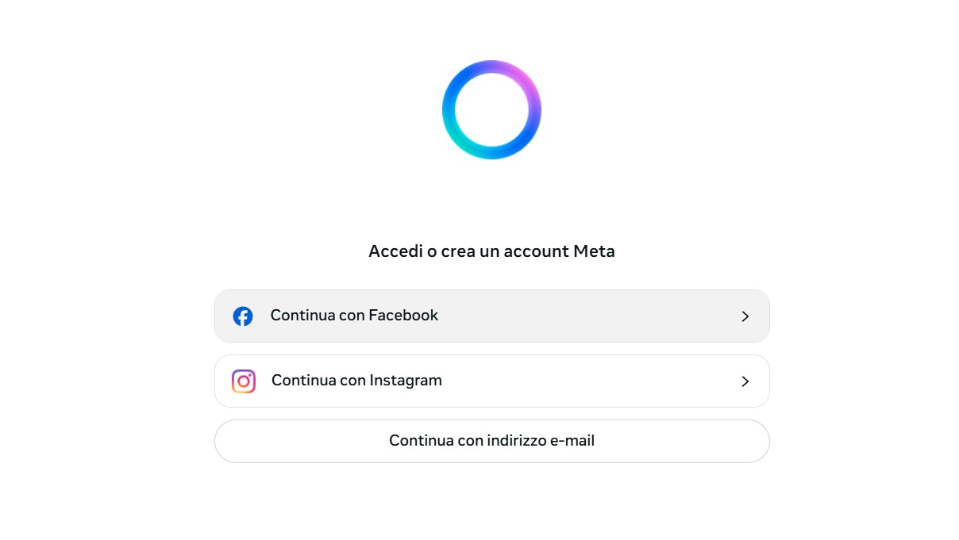Click the Instagram camera logo icon
Screen dimensions: 959x540
244,381
